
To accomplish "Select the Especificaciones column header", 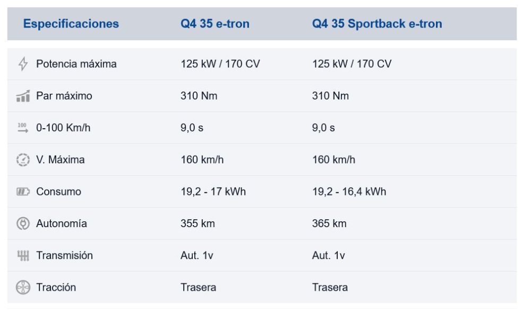I will tap(71, 24).
